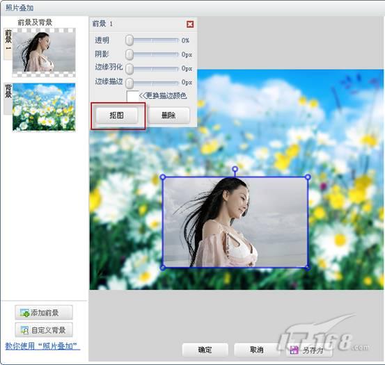Screen dimensions: 385x365
Task: Open the 教你使用“照片叠加” link
Action: coord(42,346)
